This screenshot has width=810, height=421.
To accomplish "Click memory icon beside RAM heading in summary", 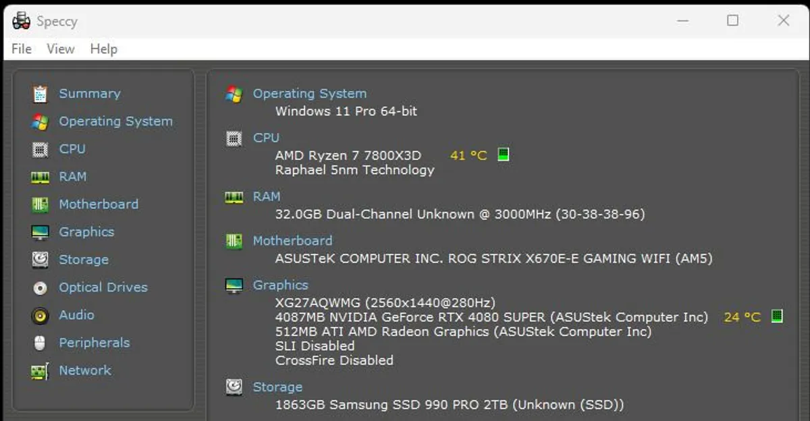I will [234, 197].
